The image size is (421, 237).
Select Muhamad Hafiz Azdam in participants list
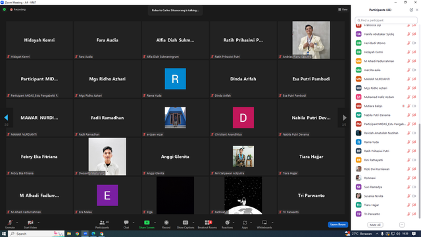tap(386, 97)
